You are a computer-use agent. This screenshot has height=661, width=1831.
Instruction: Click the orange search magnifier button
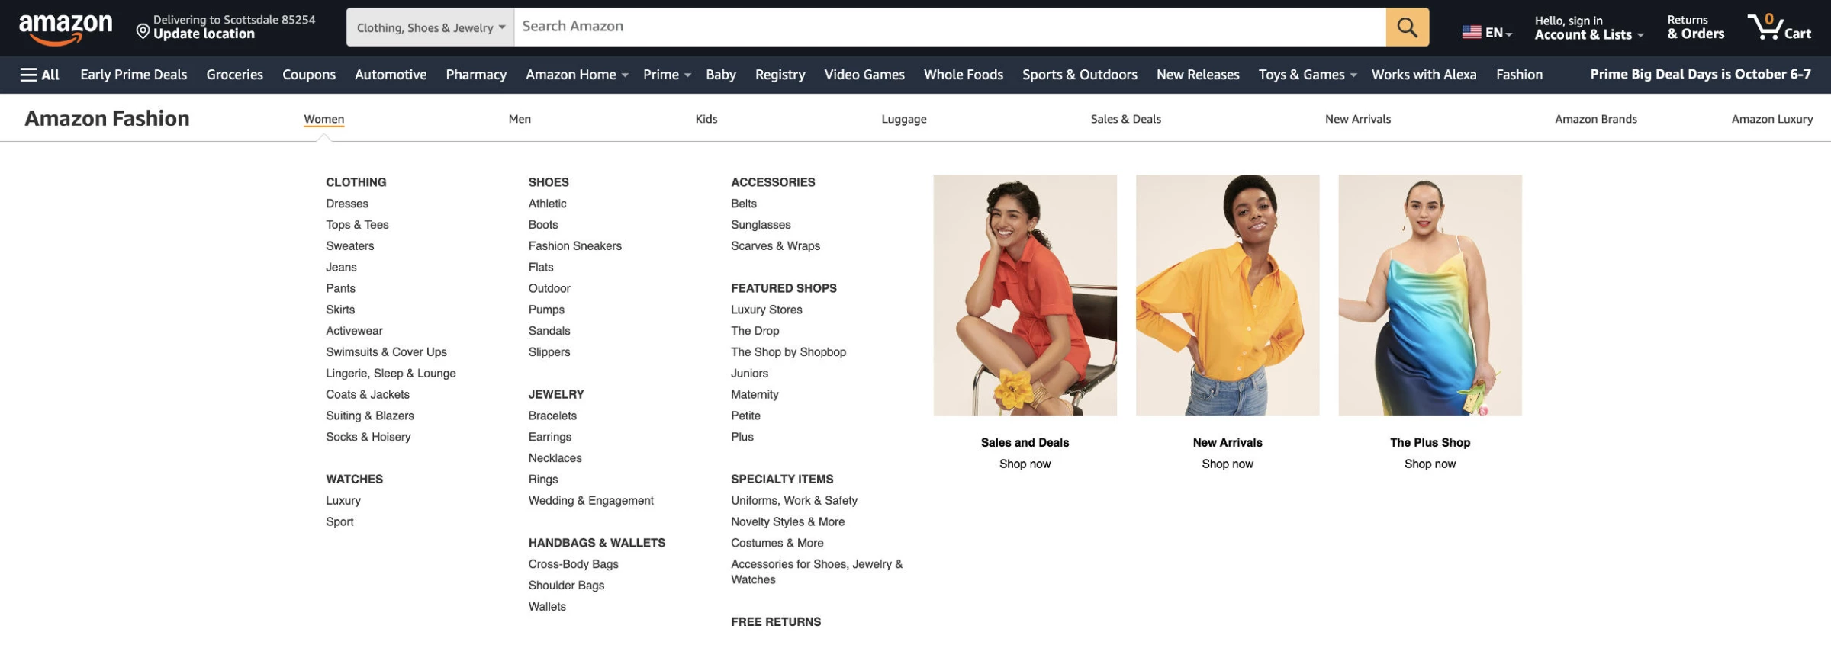coord(1407,27)
